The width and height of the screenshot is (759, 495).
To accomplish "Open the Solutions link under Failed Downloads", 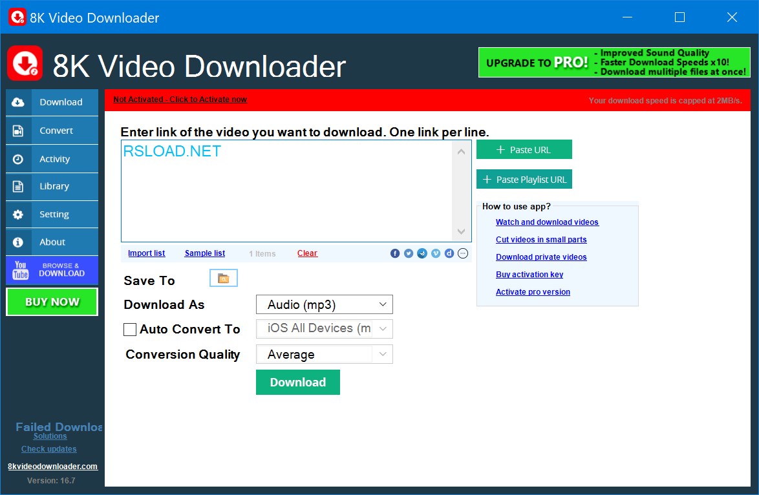I will (x=50, y=436).
